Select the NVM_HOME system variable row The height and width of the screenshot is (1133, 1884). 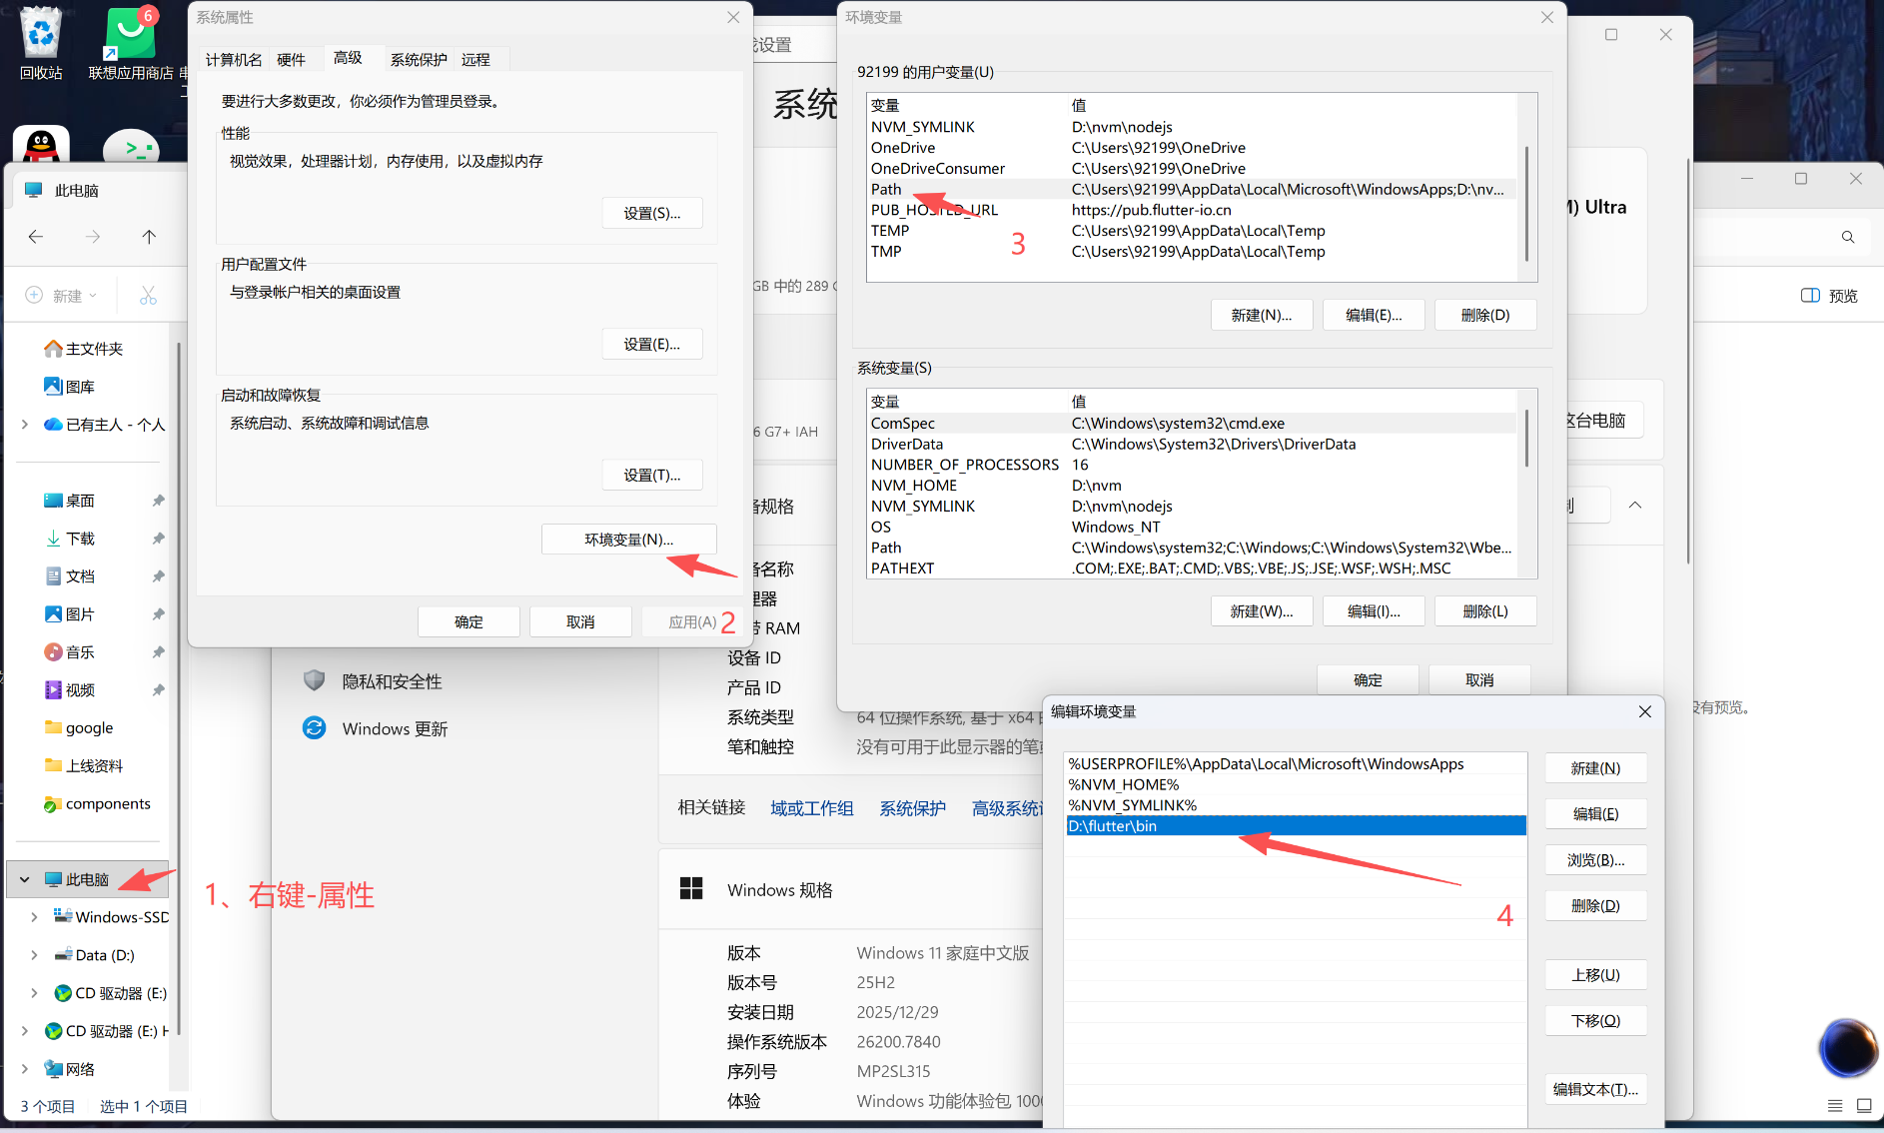1192,486
